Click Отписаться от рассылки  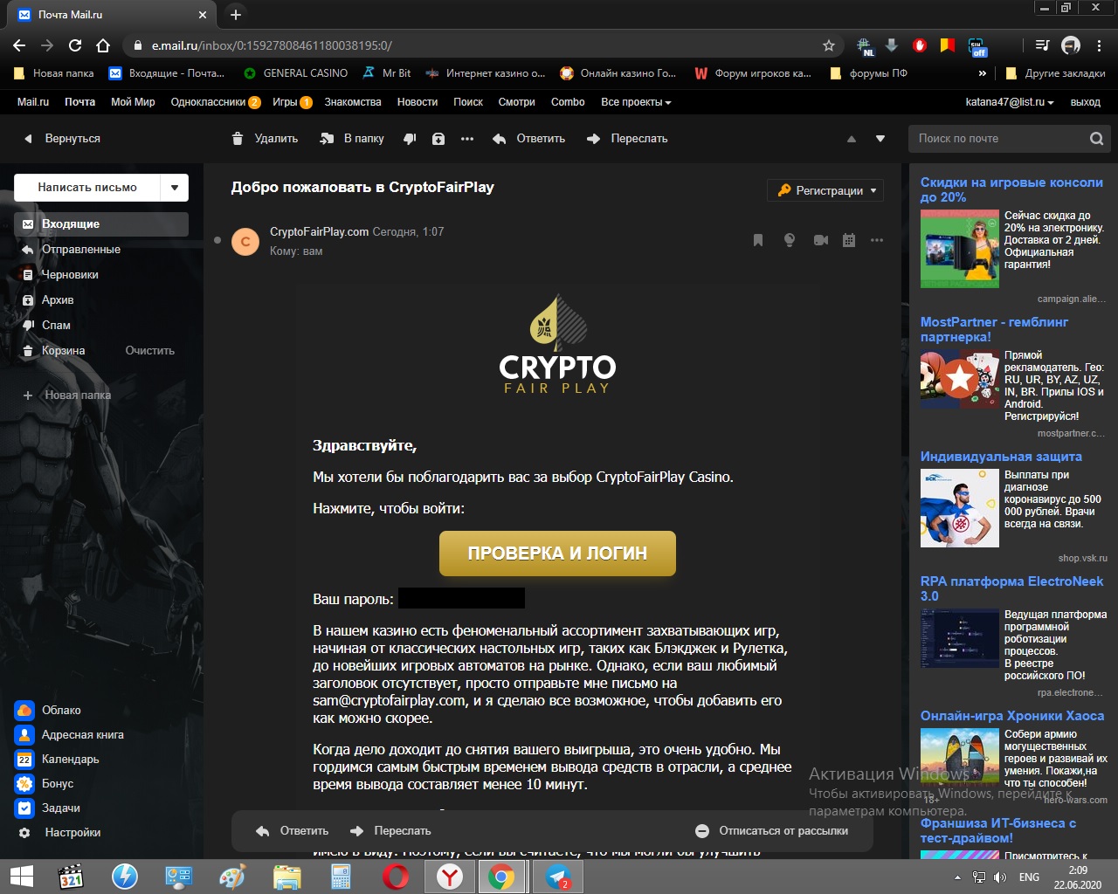[772, 831]
